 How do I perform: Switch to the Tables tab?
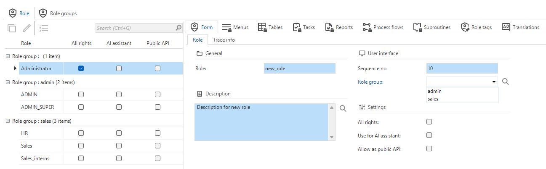[x=270, y=27]
